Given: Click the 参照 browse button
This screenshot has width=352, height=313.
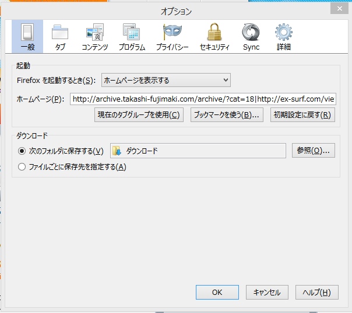Looking at the screenshot, I should (314, 151).
